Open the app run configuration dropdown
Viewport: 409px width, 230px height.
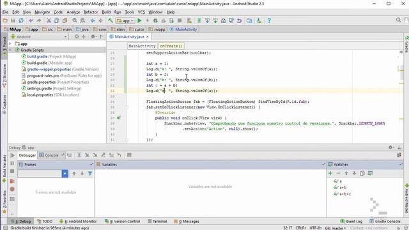click(125, 20)
